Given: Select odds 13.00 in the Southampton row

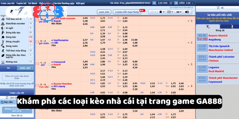Looking at the screenshot, I should pyautogui.click(x=134, y=40).
